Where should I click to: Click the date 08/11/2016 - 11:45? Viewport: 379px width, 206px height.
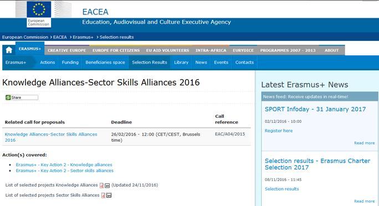tap(283, 179)
